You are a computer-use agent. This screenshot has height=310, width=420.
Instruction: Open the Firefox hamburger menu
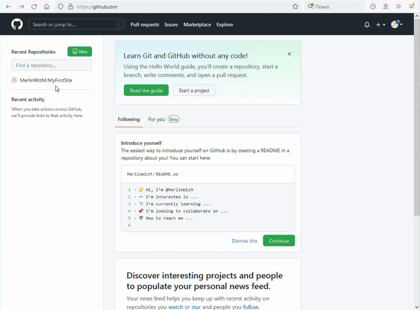[x=412, y=7]
